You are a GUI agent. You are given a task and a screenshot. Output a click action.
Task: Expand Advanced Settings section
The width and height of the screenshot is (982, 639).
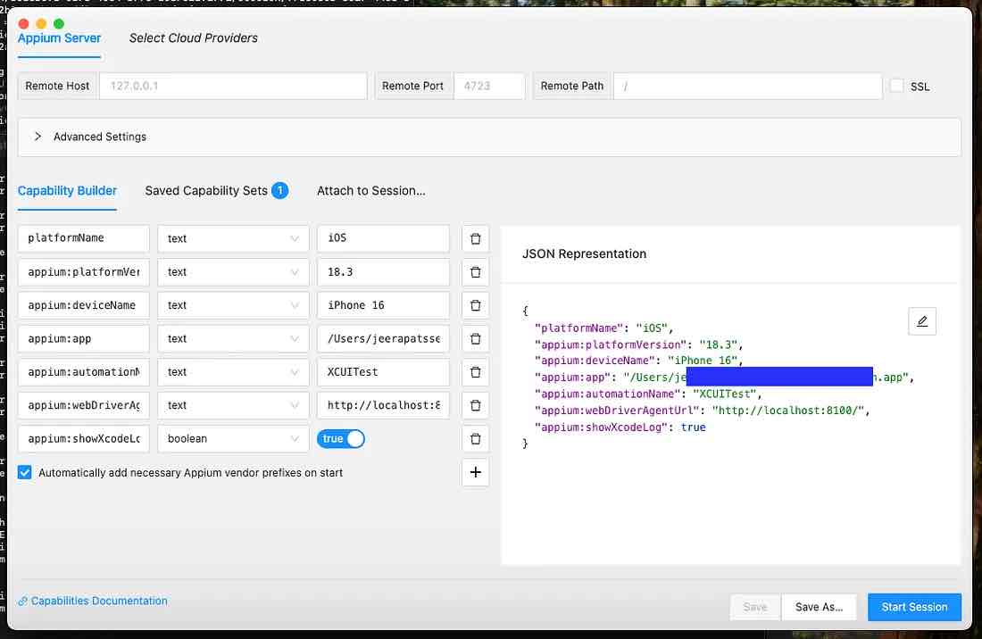click(x=489, y=137)
